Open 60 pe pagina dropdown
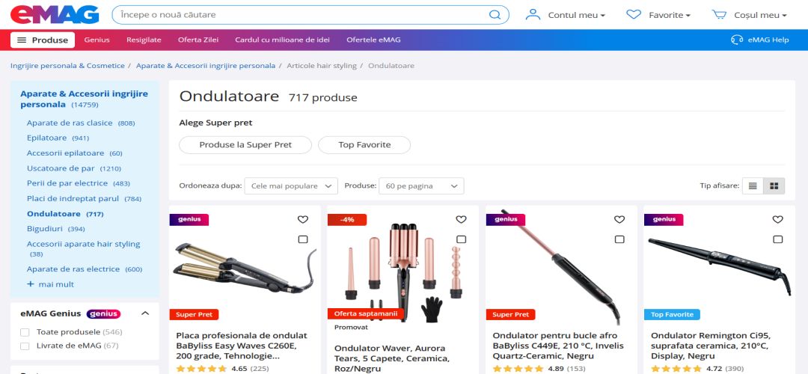Viewport: 808px width, 374px height. pos(421,186)
